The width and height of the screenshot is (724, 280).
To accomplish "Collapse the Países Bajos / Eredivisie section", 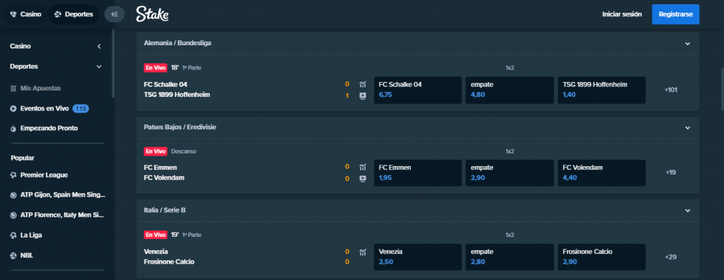I will (x=687, y=127).
